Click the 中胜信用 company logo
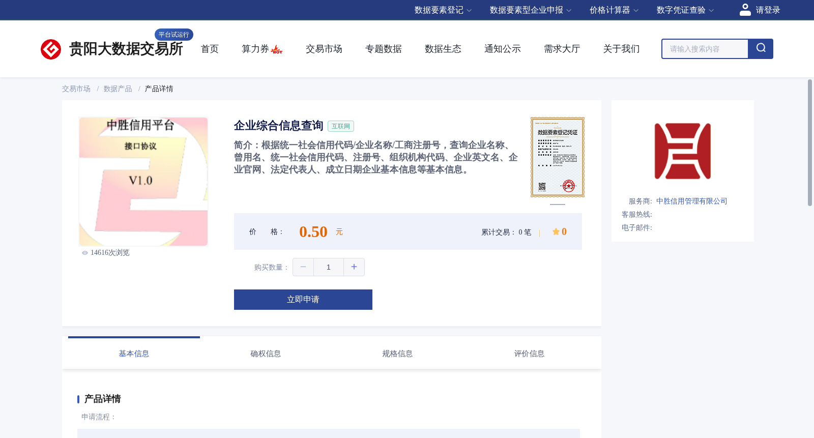 click(x=682, y=151)
